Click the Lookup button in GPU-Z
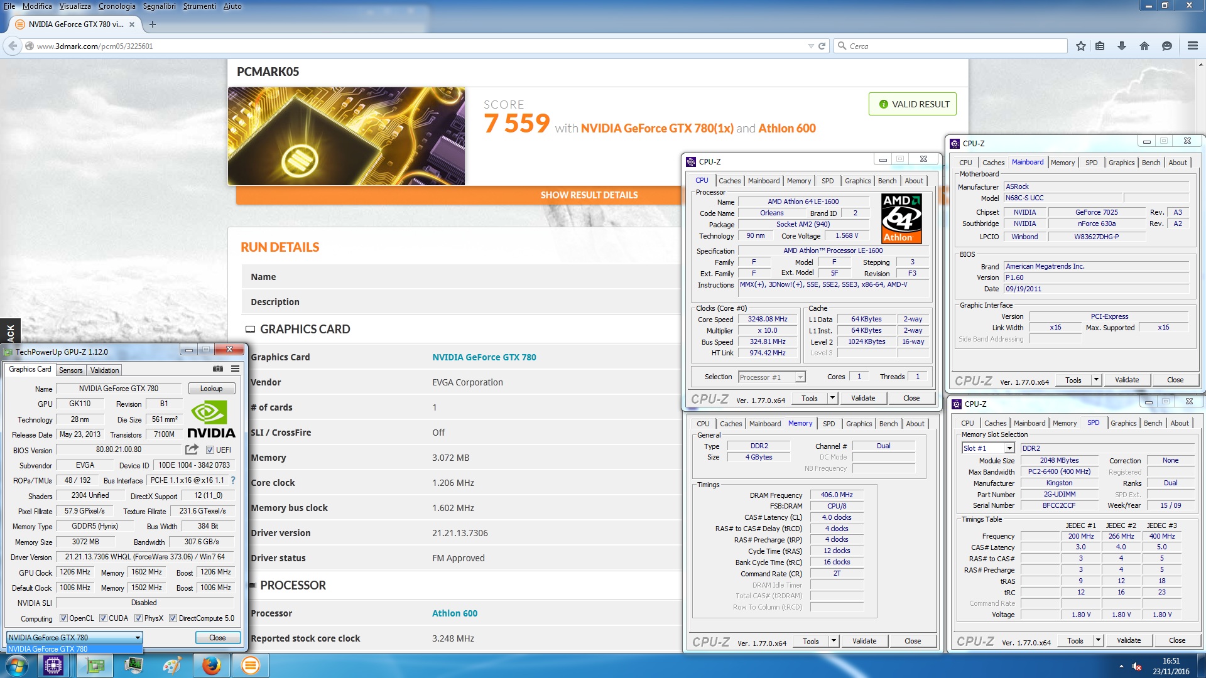 pos(211,389)
